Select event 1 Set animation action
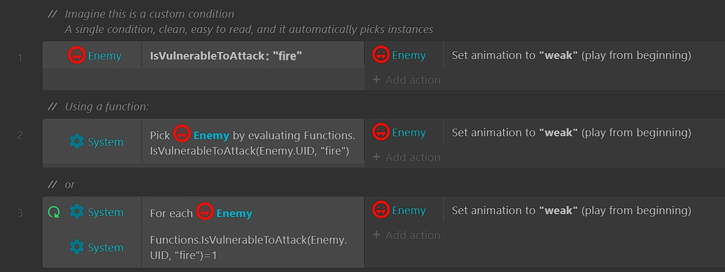Viewport: 725px width, 272px height. tap(571, 56)
